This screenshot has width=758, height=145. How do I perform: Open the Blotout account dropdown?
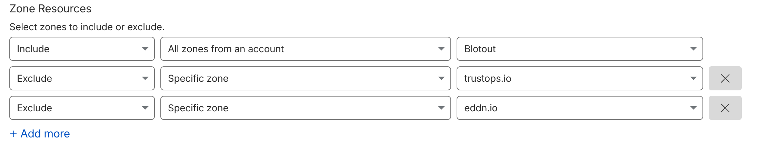[x=579, y=49]
